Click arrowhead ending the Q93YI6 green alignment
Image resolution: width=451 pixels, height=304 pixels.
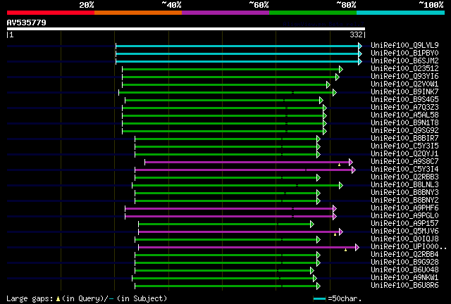coord(338,77)
